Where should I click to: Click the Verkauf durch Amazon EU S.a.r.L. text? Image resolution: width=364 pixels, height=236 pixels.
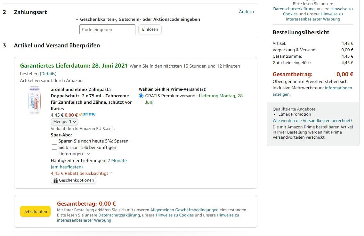click(x=83, y=129)
